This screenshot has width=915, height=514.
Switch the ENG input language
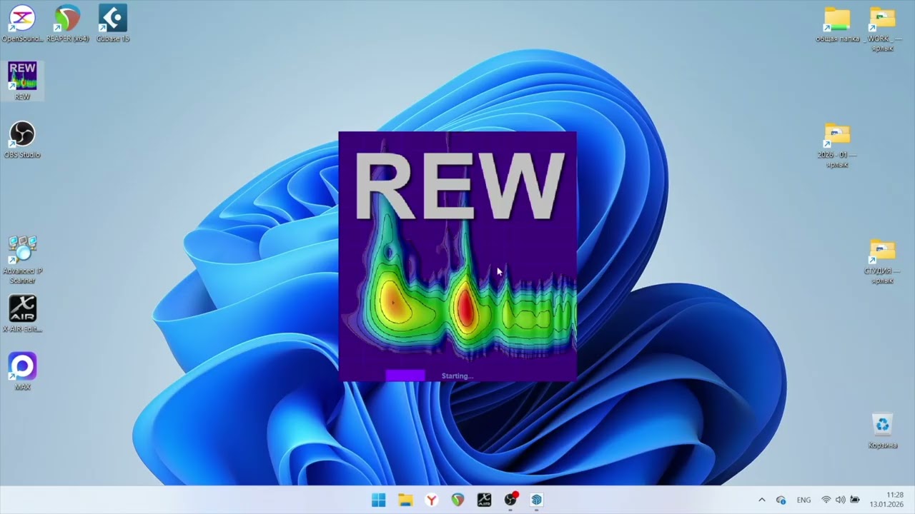click(803, 500)
